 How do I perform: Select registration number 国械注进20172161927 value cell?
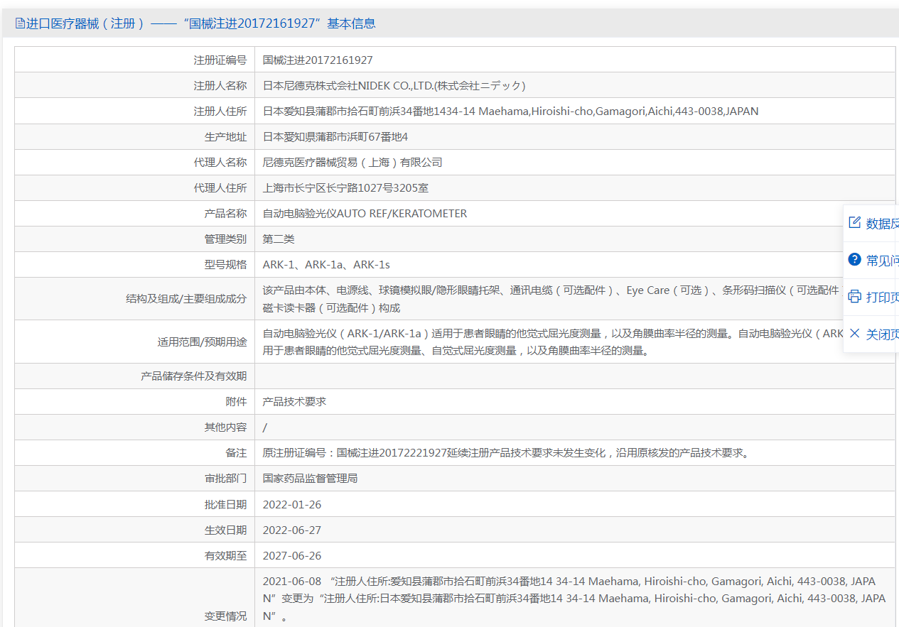click(x=318, y=60)
